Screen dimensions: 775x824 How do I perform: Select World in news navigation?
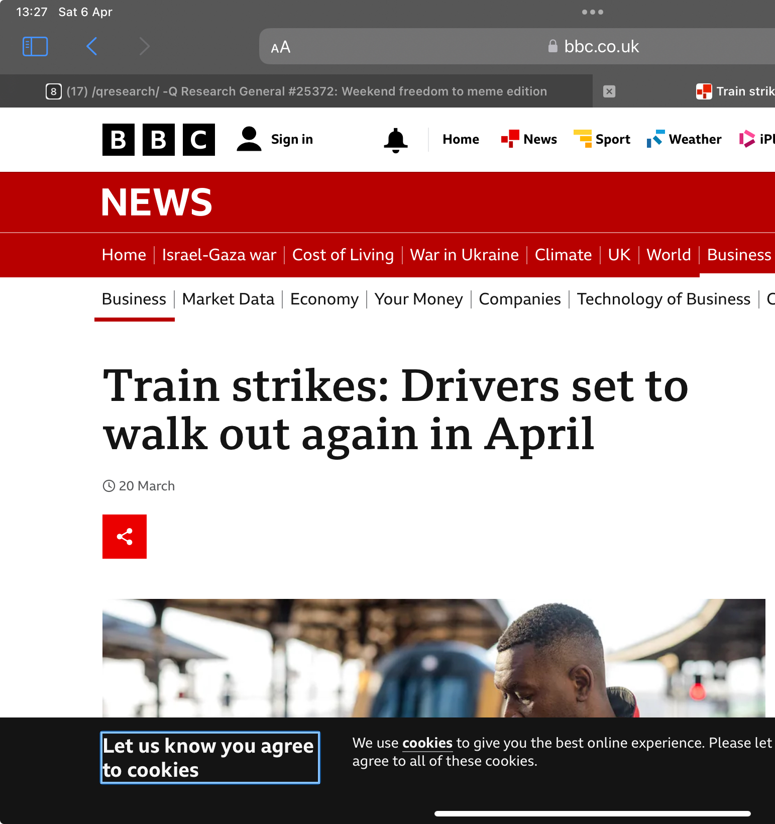tap(669, 255)
